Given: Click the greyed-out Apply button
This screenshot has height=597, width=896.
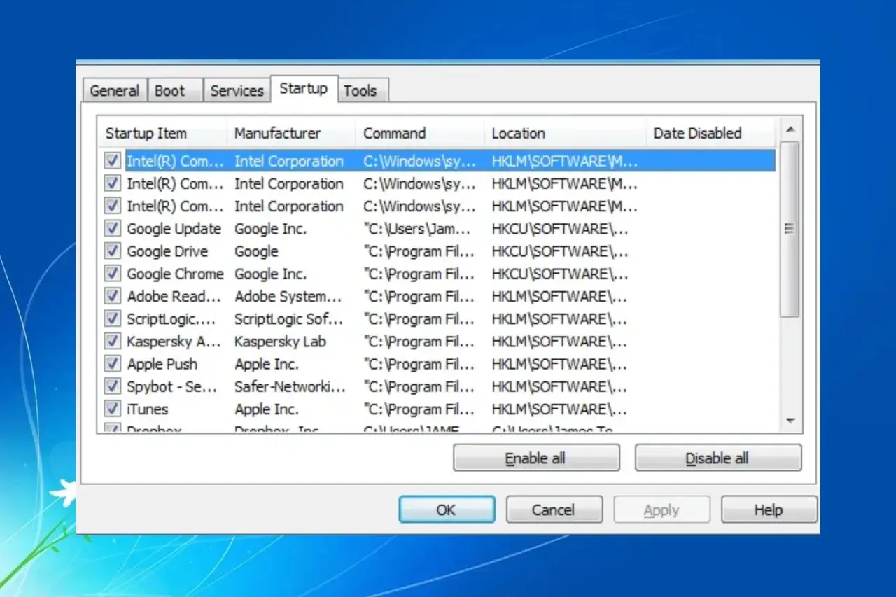Looking at the screenshot, I should click(x=661, y=510).
